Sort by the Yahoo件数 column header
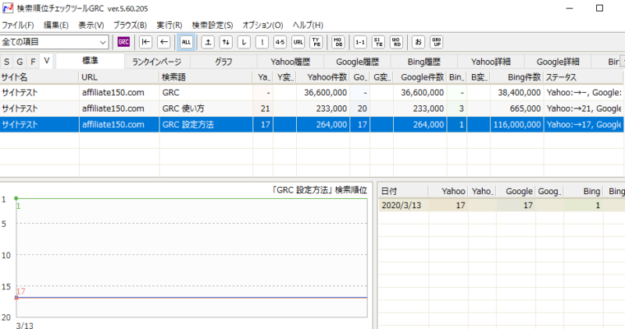Image resolution: width=625 pixels, height=329 pixels. point(323,77)
